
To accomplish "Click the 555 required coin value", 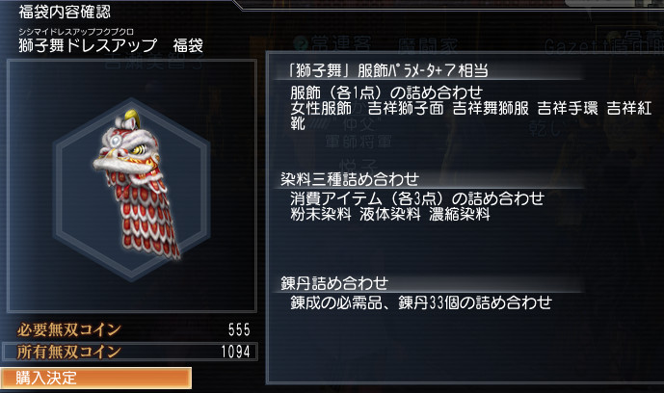I will (x=239, y=330).
